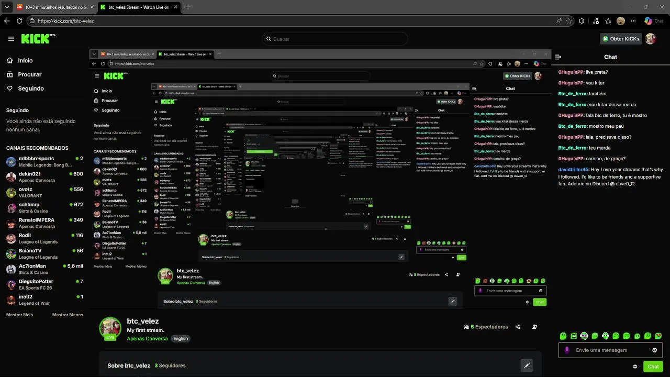The height and width of the screenshot is (377, 670).
Task: Open browser extensions puzzle icon
Action: pyautogui.click(x=582, y=21)
